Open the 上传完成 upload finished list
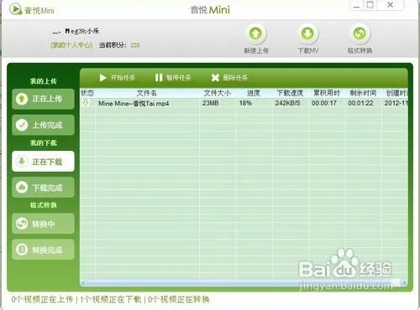Screen dimensions: 420x310 tap(43, 125)
